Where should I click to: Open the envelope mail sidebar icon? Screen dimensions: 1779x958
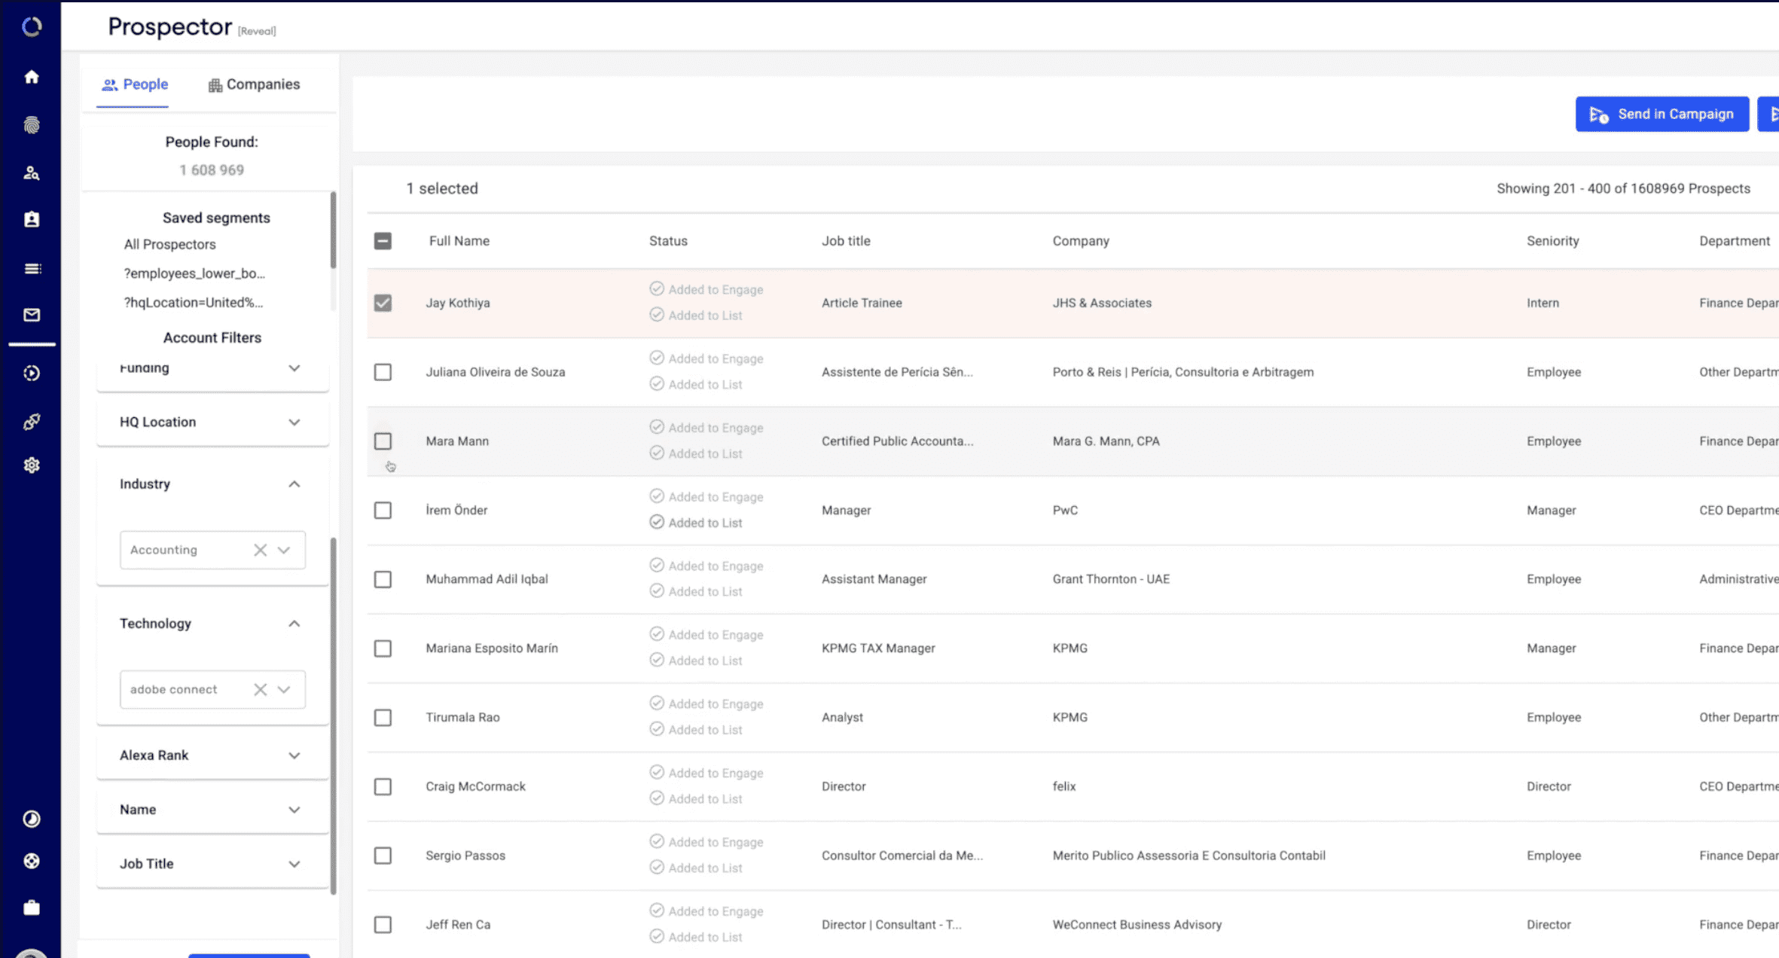coord(32,315)
